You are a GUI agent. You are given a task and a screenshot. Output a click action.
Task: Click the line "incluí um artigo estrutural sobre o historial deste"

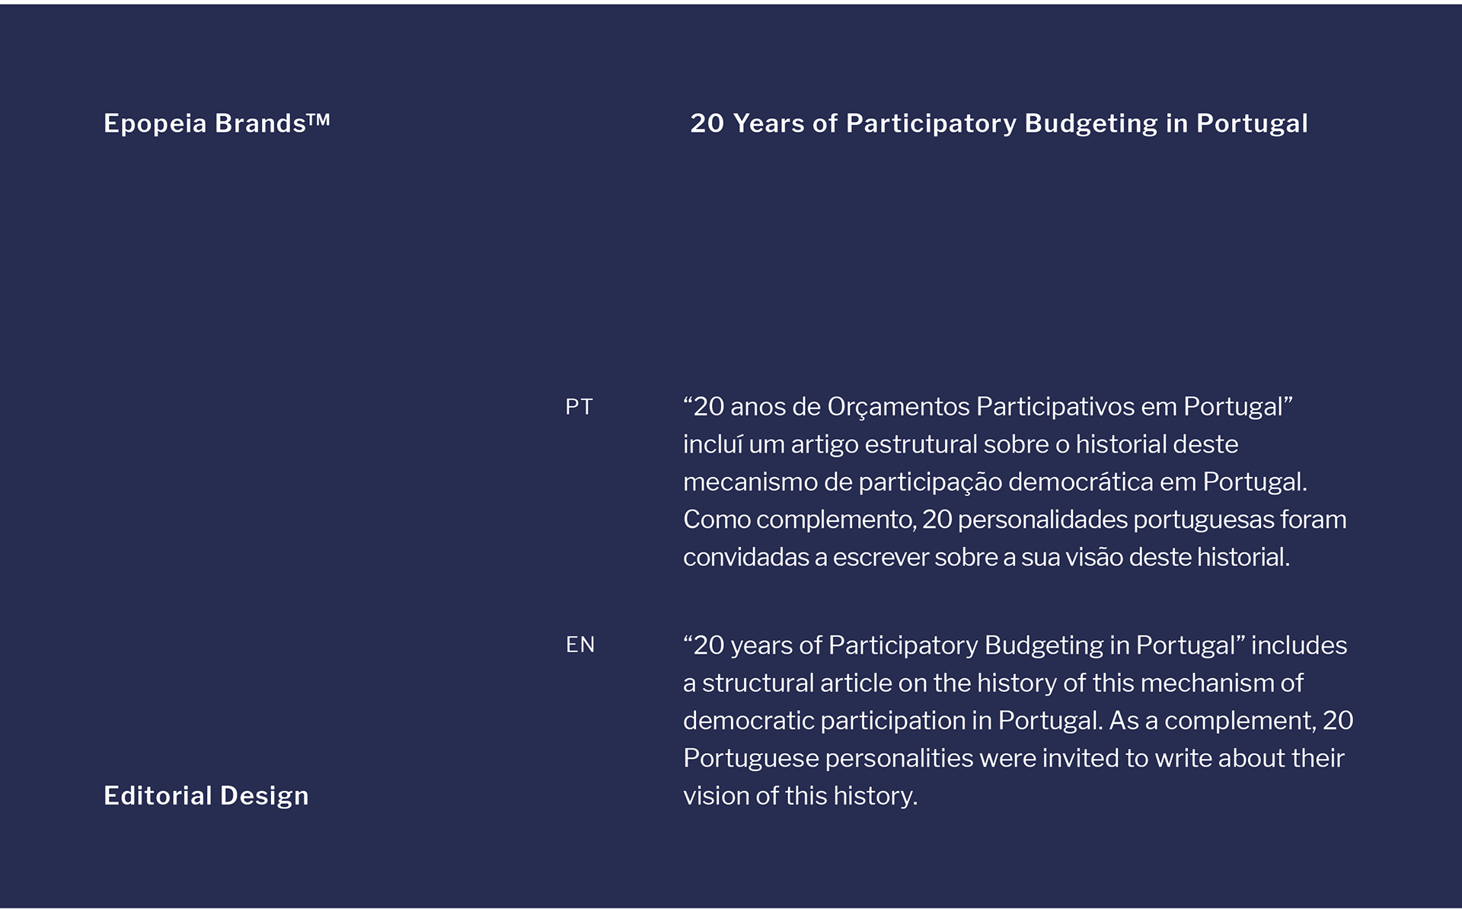point(961,444)
